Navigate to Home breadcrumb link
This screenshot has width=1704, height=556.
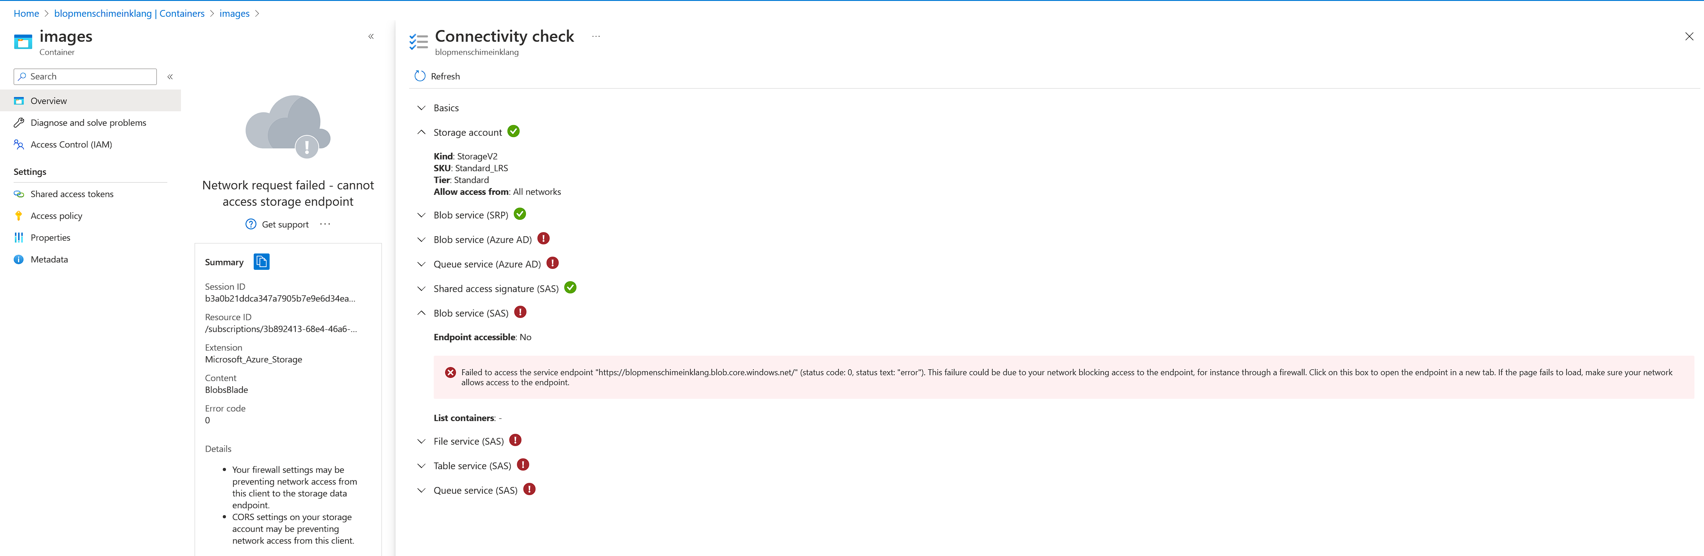tap(26, 13)
